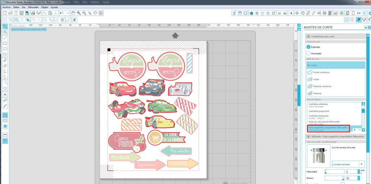Click the Cut scissors icon

point(55,13)
